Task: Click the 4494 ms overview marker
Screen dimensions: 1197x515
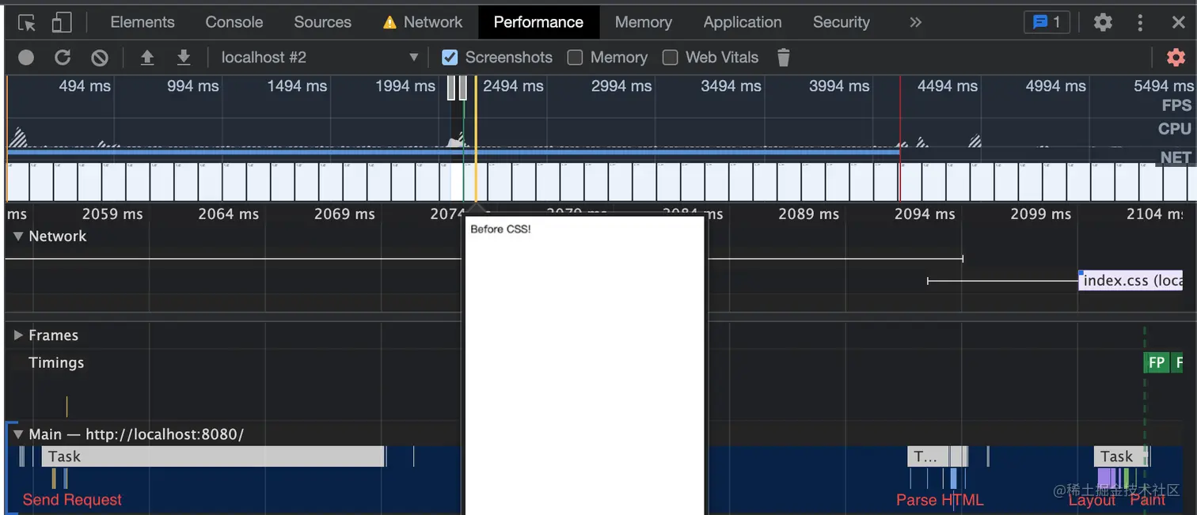Action: 947,85
